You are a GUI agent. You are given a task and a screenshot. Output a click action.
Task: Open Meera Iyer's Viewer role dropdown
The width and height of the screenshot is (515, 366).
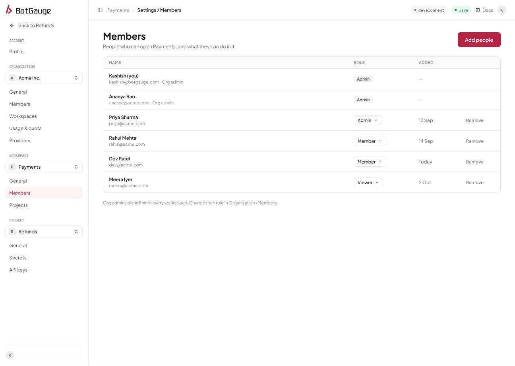(368, 183)
